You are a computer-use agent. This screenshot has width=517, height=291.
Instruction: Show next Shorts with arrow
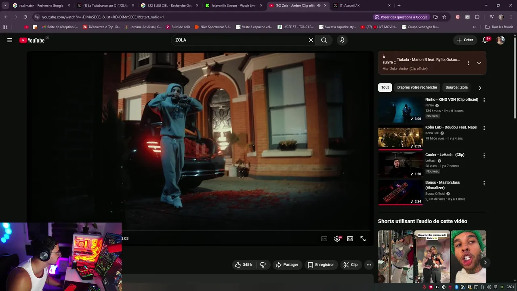[485, 262]
